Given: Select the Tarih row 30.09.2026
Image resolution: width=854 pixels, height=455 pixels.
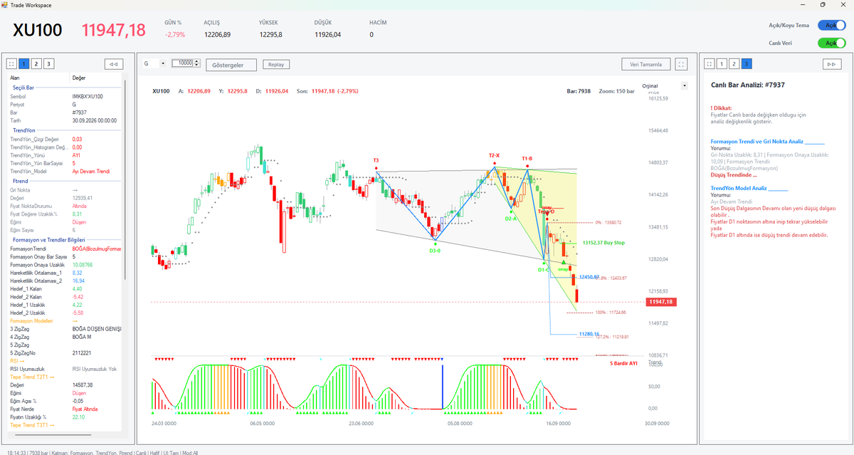Looking at the screenshot, I should pos(65,120).
